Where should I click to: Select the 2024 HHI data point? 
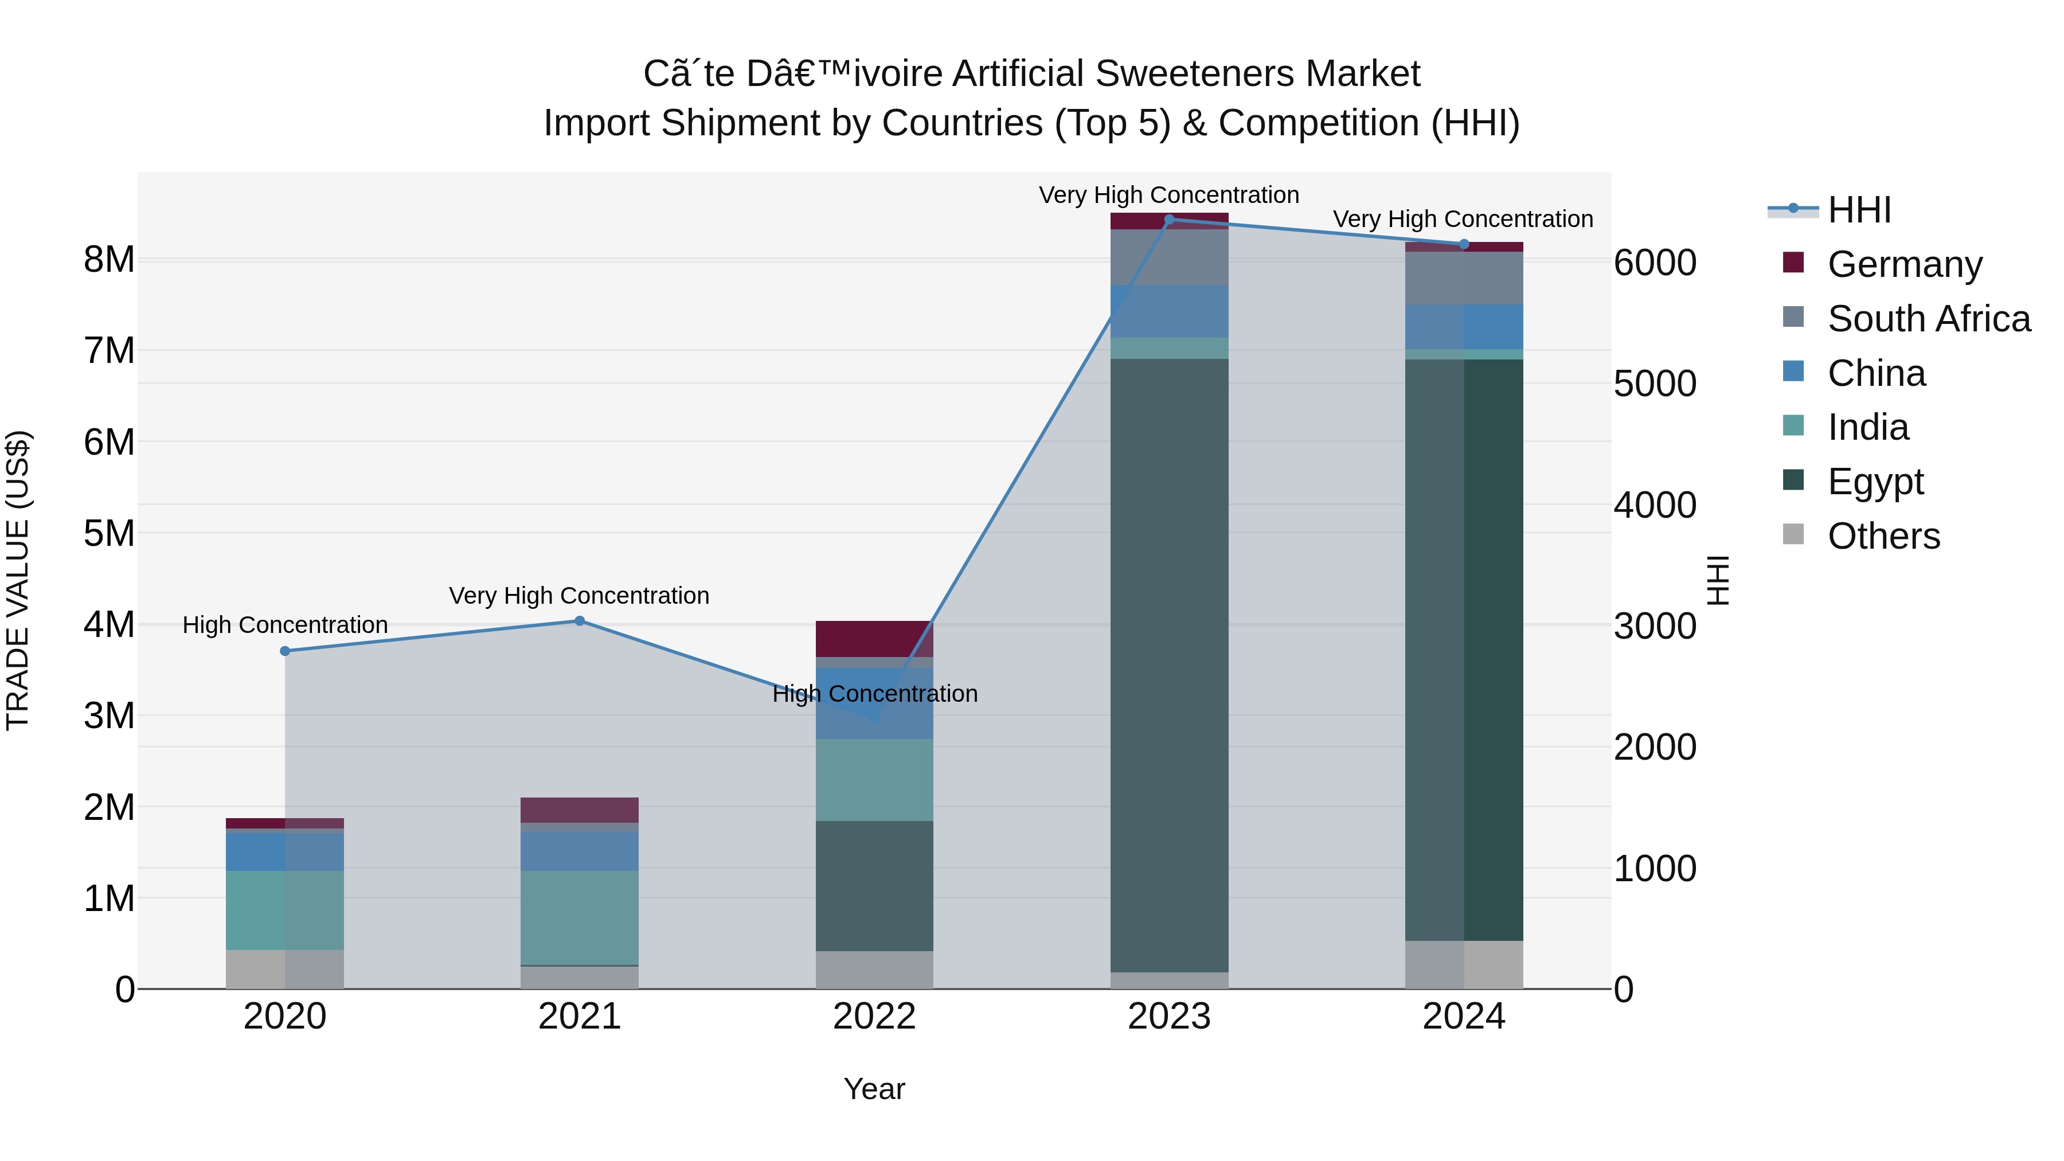pyautogui.click(x=1464, y=244)
